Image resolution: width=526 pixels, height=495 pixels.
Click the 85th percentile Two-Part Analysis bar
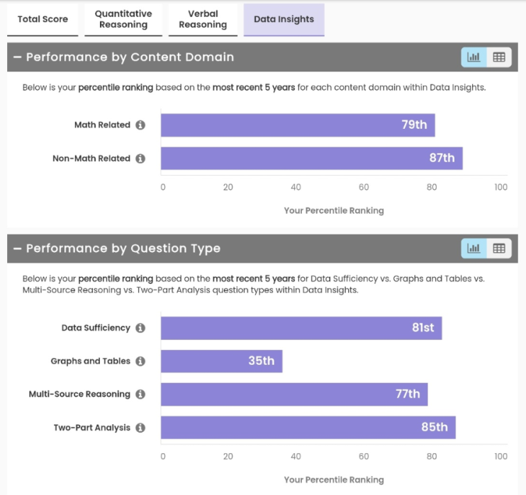point(308,428)
